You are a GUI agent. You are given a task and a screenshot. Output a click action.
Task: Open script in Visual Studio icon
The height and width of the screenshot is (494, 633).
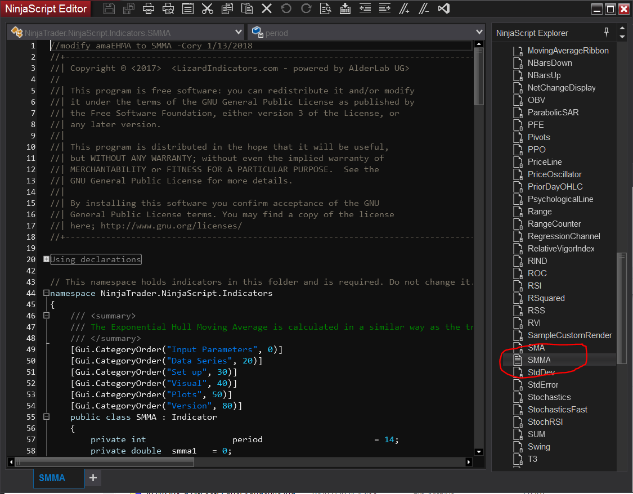443,8
